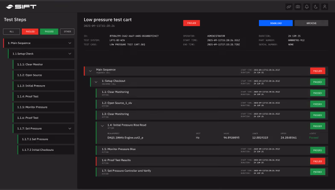335x190 pixels.
Task: Click operator value ADMINISTRATOR
Action: coord(216,36)
